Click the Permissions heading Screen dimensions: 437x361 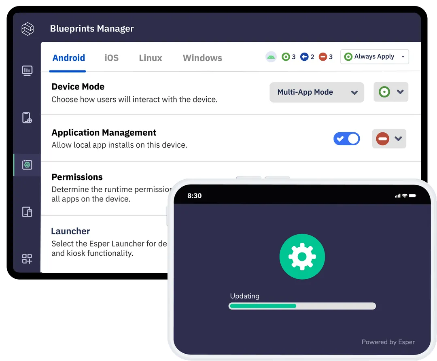77,177
